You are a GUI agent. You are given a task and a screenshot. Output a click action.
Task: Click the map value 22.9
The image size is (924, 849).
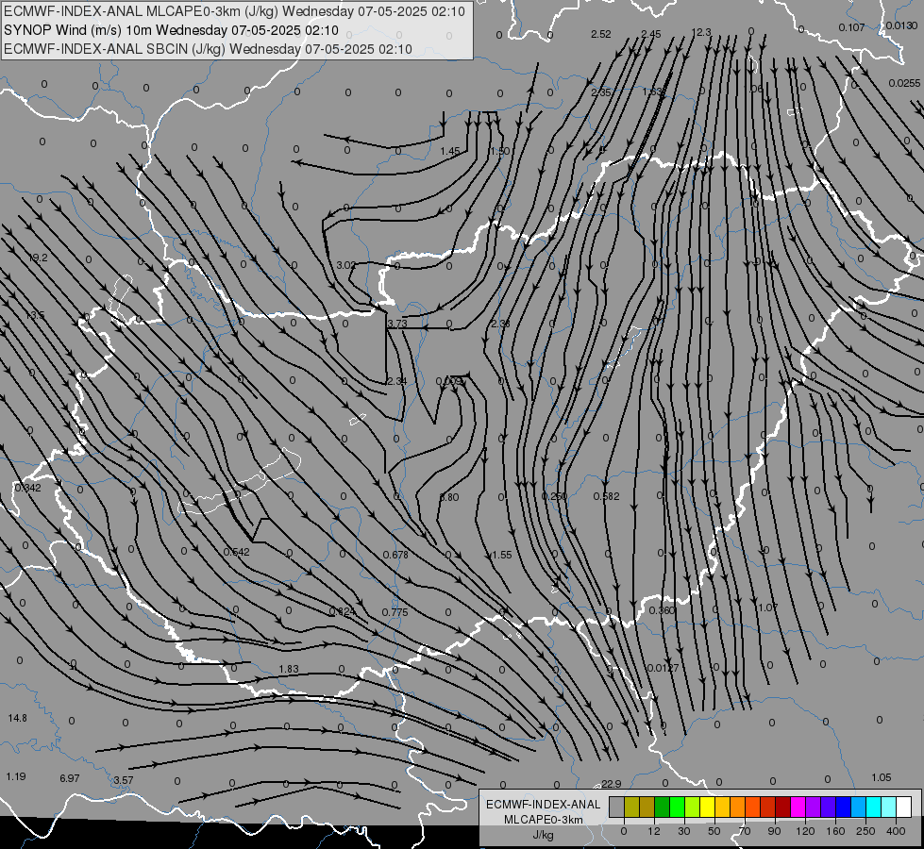click(x=612, y=784)
